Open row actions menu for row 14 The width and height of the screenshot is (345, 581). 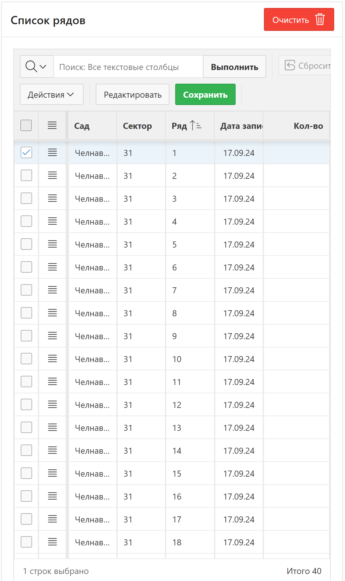click(52, 451)
